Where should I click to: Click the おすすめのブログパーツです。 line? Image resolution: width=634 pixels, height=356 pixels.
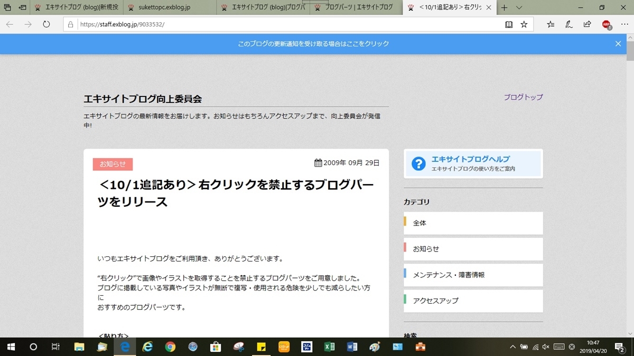click(142, 307)
